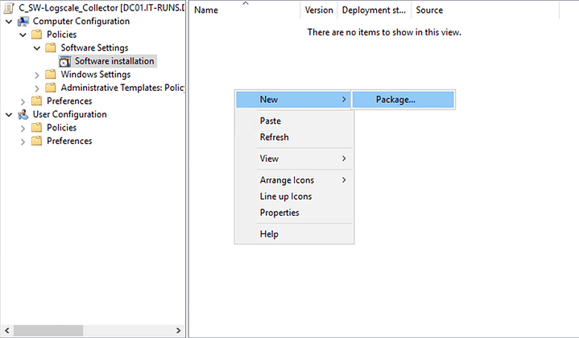Click the Administrative Templates folder icon
Screen dimensions: 579x338
click(51, 88)
